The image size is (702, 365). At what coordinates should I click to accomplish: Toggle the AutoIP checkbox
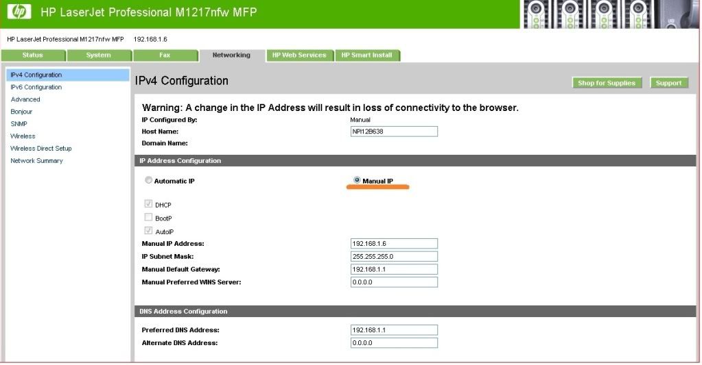pos(148,231)
